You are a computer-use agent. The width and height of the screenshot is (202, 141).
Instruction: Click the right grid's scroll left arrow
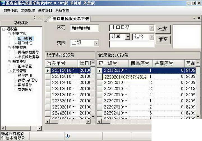[99, 121]
